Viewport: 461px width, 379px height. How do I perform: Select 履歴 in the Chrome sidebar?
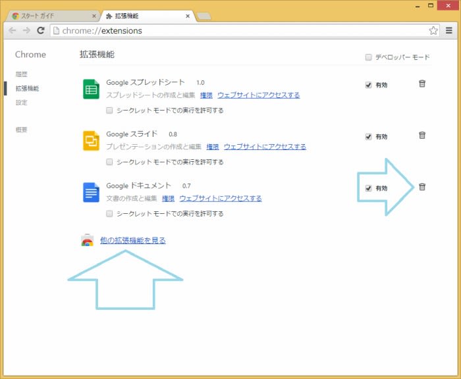(22, 74)
